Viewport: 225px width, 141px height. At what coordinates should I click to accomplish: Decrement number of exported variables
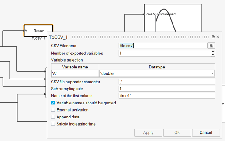click(x=213, y=55)
